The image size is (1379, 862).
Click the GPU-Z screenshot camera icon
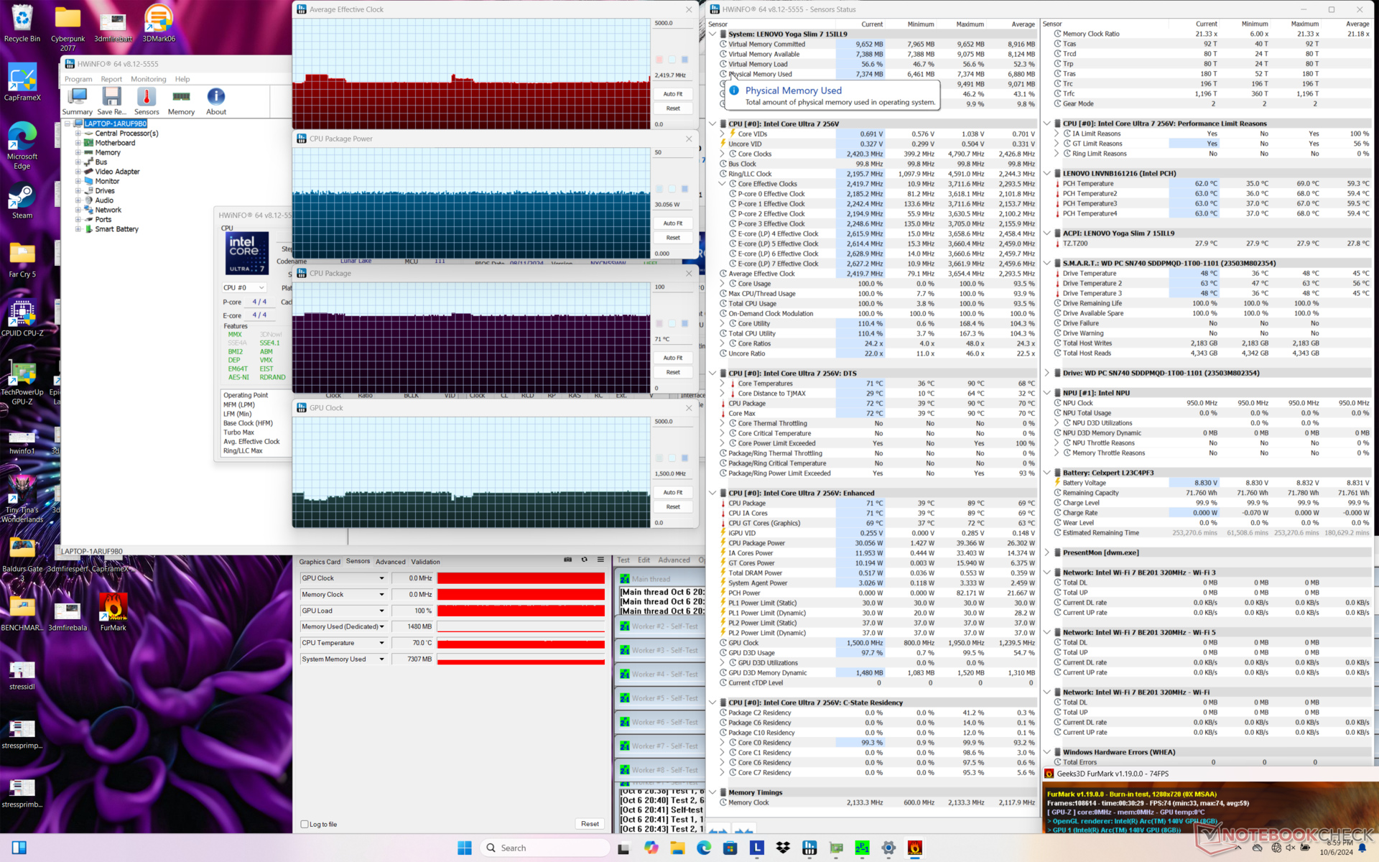pyautogui.click(x=567, y=560)
